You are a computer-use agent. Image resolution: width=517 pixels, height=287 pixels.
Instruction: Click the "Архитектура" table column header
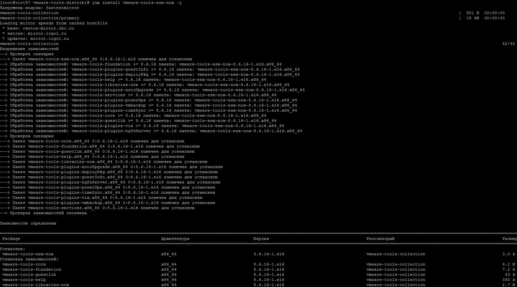coord(175,239)
